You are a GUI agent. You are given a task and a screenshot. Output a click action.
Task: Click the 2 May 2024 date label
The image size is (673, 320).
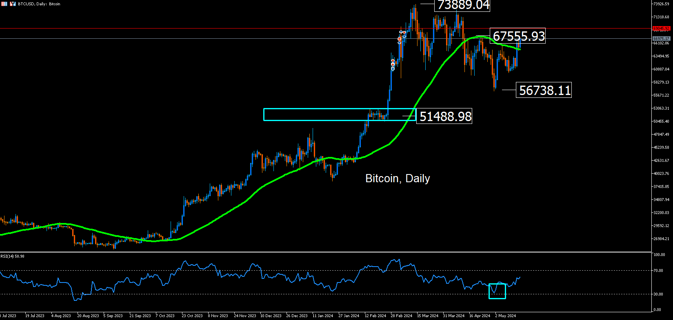tap(506, 316)
